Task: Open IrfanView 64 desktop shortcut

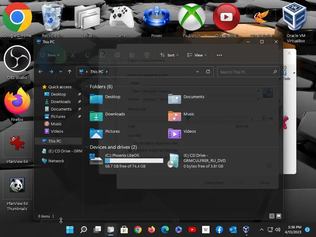Action: (17, 147)
